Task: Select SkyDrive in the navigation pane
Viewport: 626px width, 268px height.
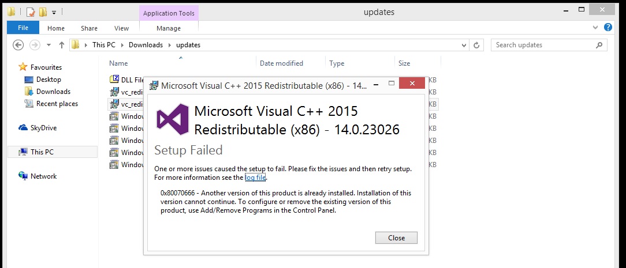Action: click(43, 128)
